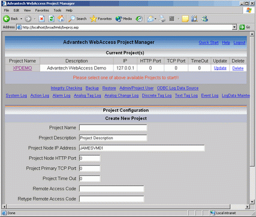
Task: Click the Search magnifier toolbar icon
Action: [x=71, y=19]
